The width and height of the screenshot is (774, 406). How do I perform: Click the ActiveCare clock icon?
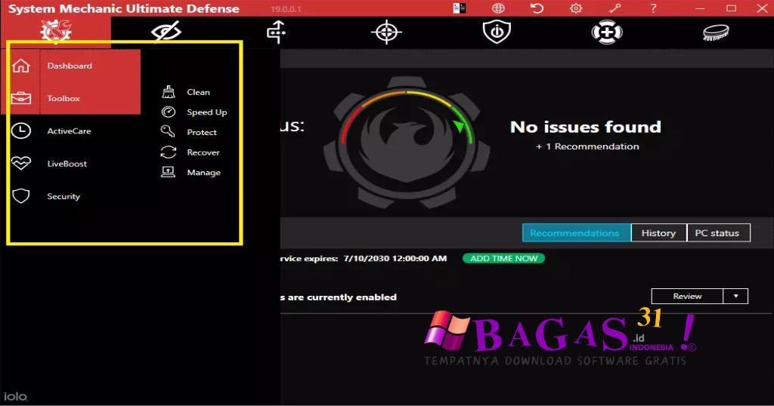click(x=21, y=131)
